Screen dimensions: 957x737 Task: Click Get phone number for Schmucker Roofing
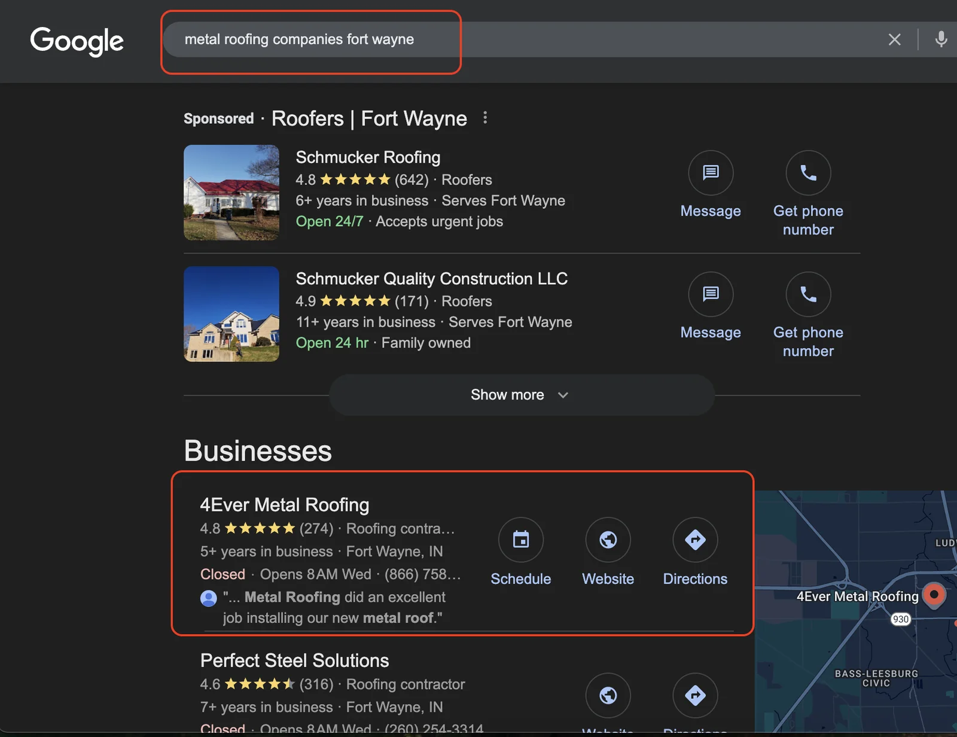pyautogui.click(x=808, y=220)
